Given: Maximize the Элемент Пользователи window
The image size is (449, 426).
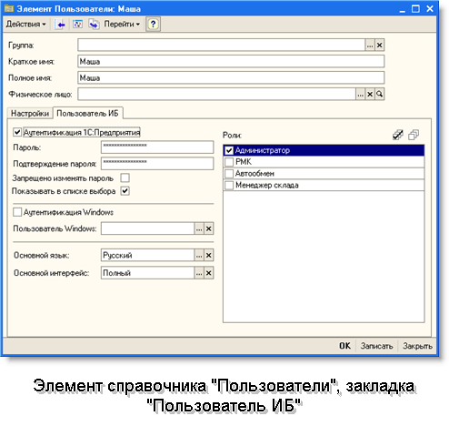Looking at the screenshot, I should click(415, 9).
